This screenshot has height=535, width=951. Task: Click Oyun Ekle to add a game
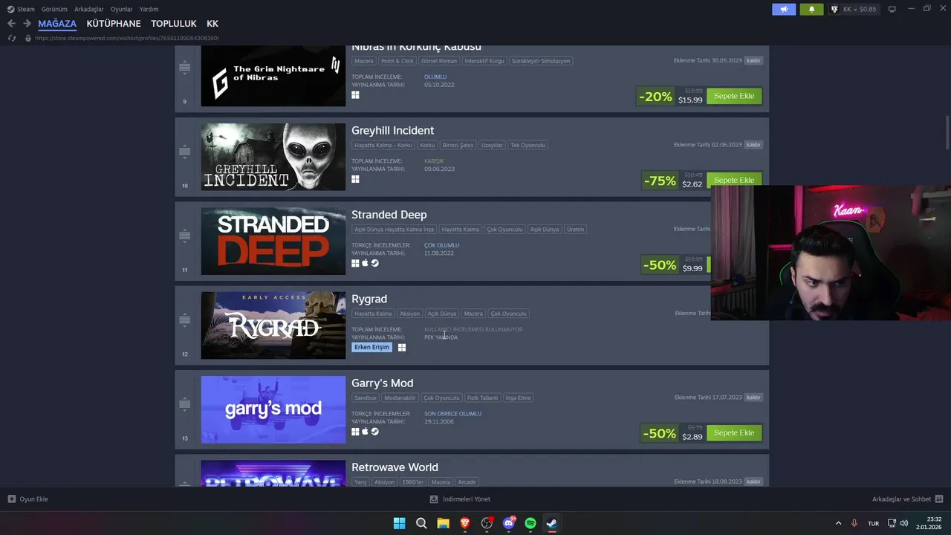pyautogui.click(x=27, y=499)
